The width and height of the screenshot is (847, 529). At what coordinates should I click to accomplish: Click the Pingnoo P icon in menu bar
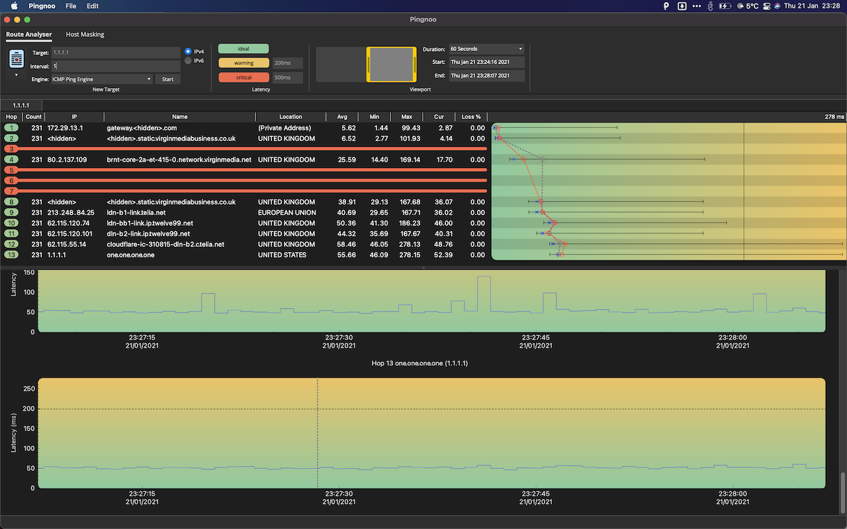tap(667, 6)
